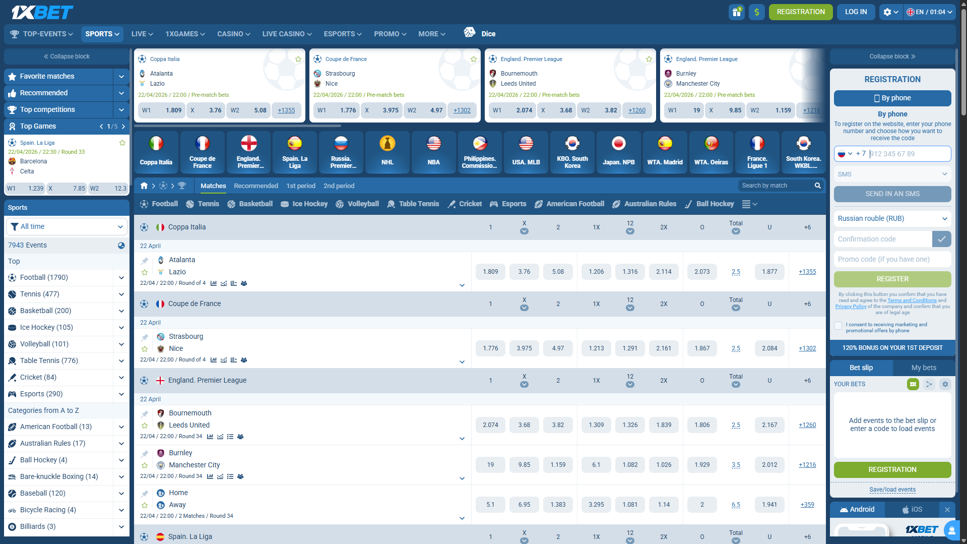
Task: Favorite the Home vs Away row star
Action: [x=145, y=505]
